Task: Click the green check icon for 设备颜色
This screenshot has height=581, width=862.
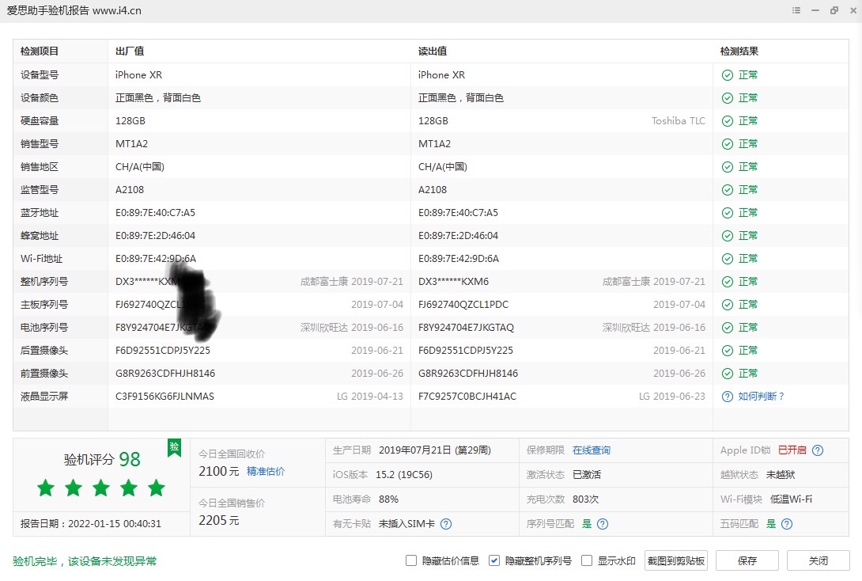Action: [x=728, y=98]
